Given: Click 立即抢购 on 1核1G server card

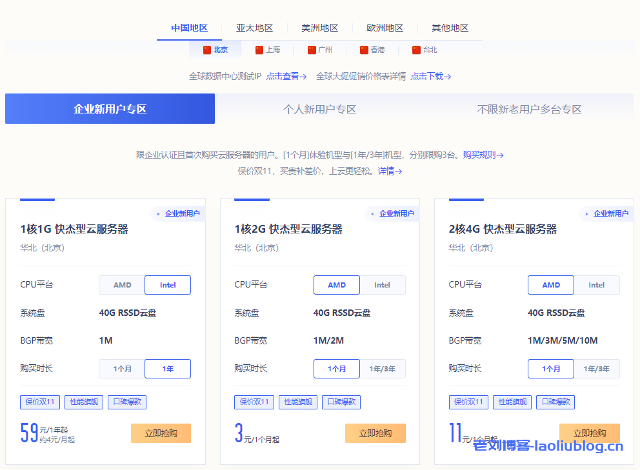Looking at the screenshot, I should click(161, 433).
